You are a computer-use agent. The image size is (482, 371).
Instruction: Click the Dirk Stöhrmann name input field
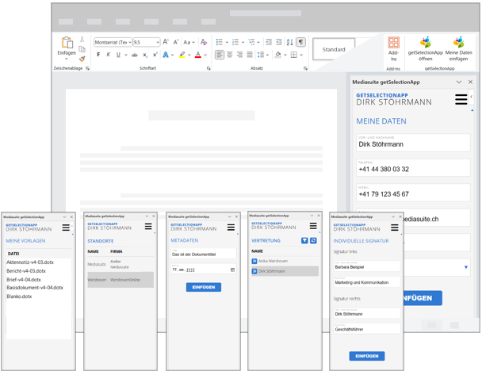412,144
